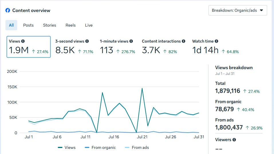Switch to the Stories tab
Image resolution: width=274 pixels, height=154 pixels.
(50, 25)
